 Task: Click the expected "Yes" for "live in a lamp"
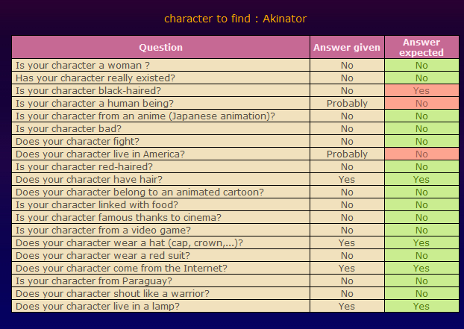point(421,306)
